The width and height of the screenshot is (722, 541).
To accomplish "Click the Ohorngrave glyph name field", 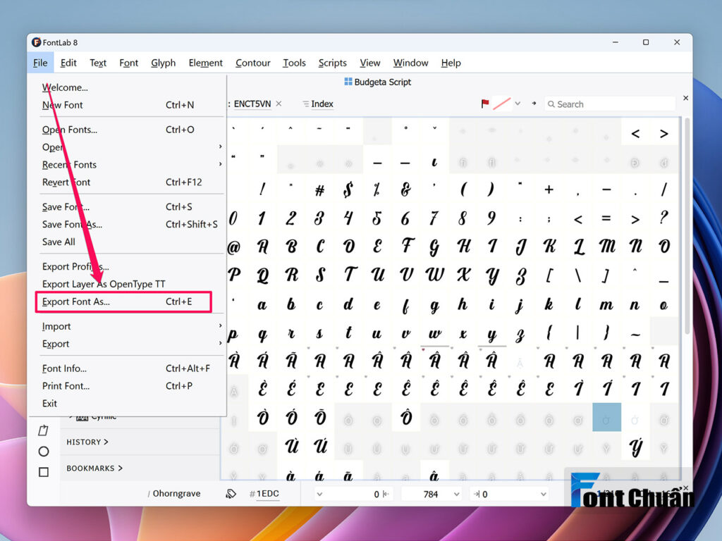I will pos(176,494).
